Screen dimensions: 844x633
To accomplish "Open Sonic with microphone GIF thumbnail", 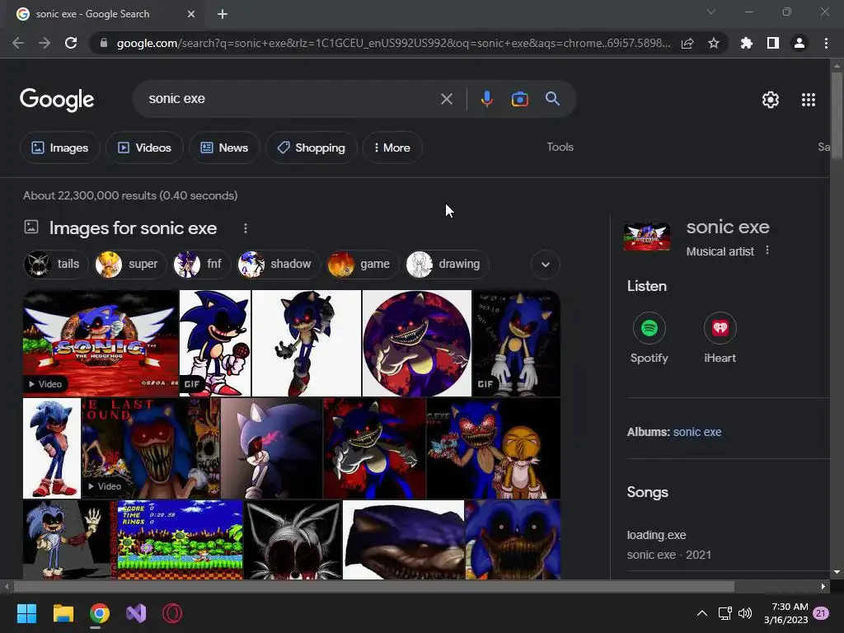I will pos(215,344).
